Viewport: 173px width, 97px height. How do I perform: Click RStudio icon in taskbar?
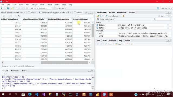click(x=104, y=94)
